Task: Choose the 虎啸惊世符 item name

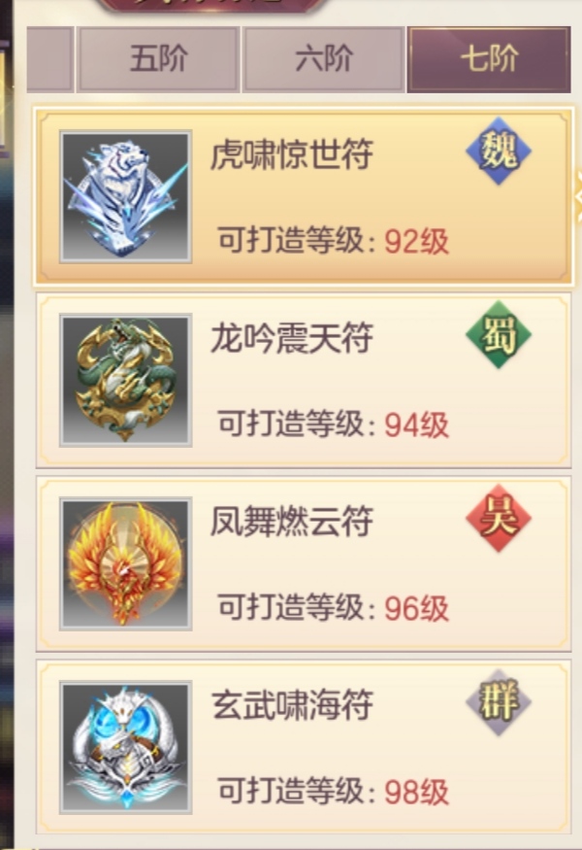Action: tap(292, 154)
